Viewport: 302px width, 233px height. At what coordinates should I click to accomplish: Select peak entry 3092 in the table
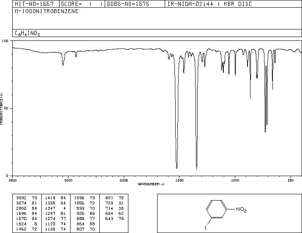pos(22,198)
